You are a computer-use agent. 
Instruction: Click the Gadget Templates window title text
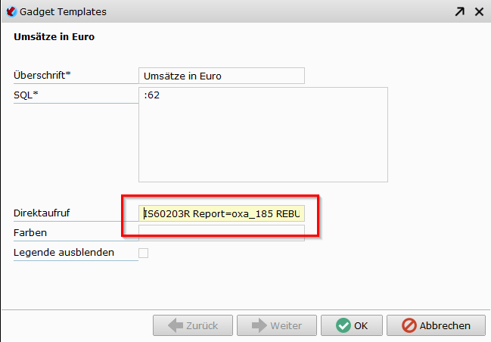[63, 12]
